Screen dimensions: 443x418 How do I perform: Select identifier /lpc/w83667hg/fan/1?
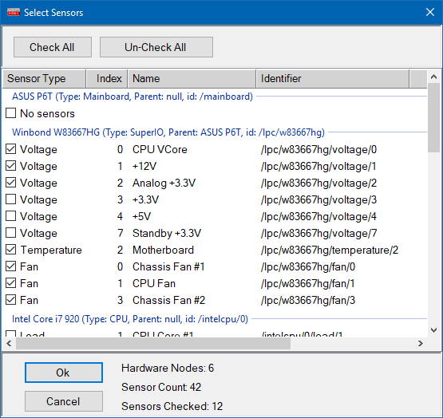tap(307, 283)
